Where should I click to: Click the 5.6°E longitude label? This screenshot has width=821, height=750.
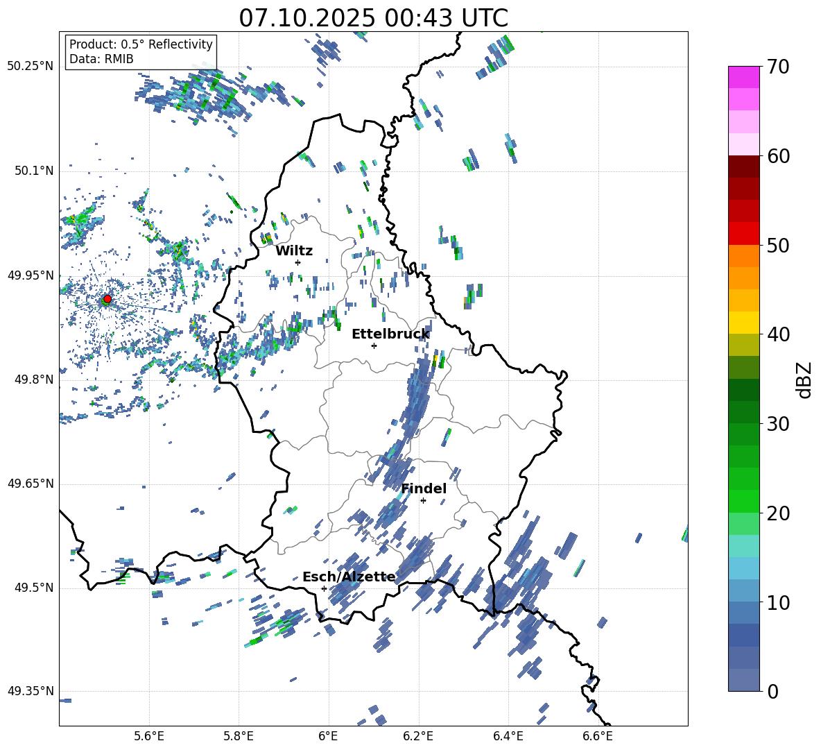coord(149,736)
